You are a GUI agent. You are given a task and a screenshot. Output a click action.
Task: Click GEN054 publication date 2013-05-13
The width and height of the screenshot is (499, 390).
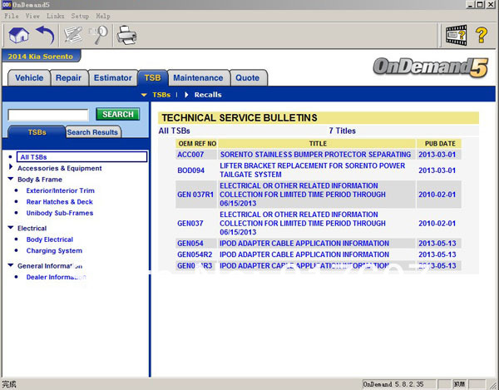tap(437, 244)
